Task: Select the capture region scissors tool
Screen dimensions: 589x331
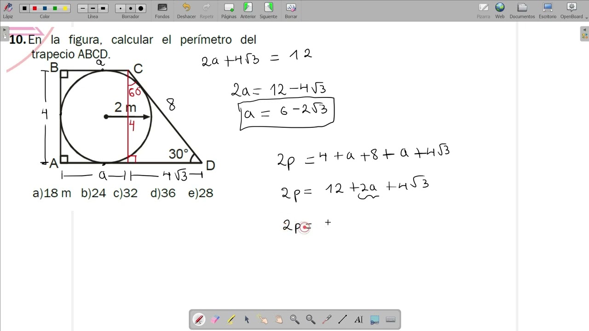Action: [375, 320]
